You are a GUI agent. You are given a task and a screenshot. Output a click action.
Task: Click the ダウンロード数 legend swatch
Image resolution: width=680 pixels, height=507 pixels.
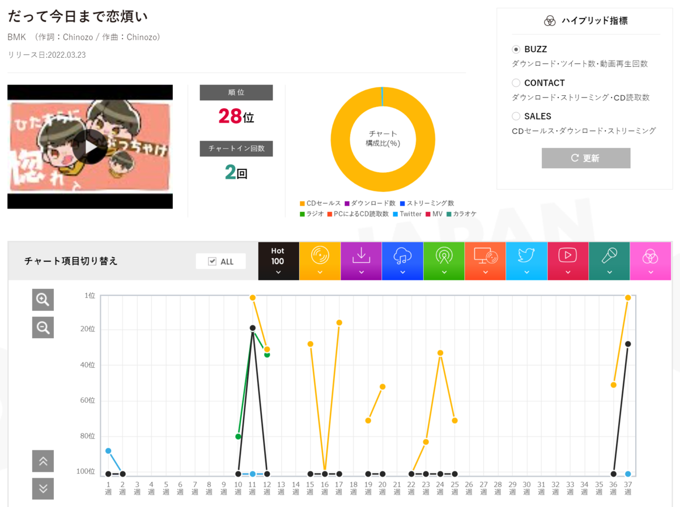347,203
